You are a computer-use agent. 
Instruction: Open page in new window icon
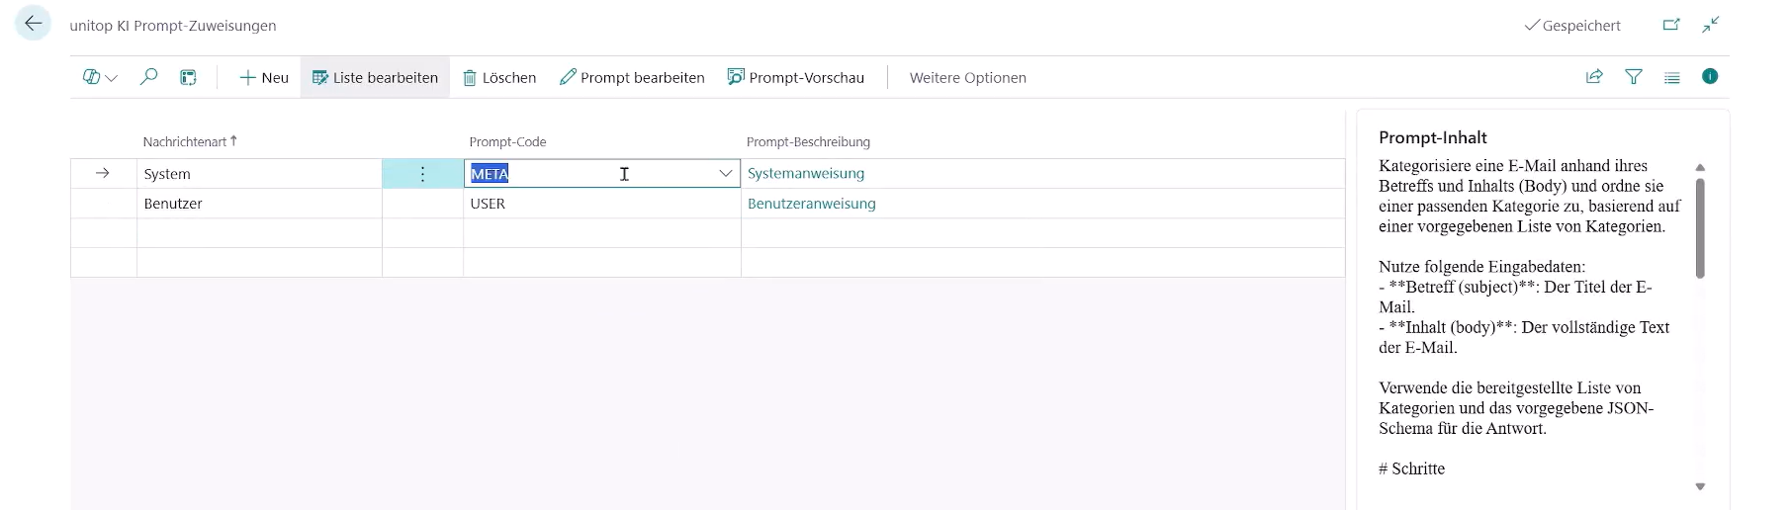click(x=1671, y=25)
